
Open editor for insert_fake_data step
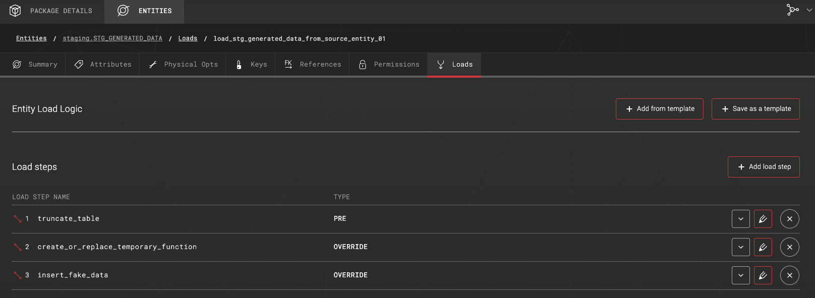point(763,275)
